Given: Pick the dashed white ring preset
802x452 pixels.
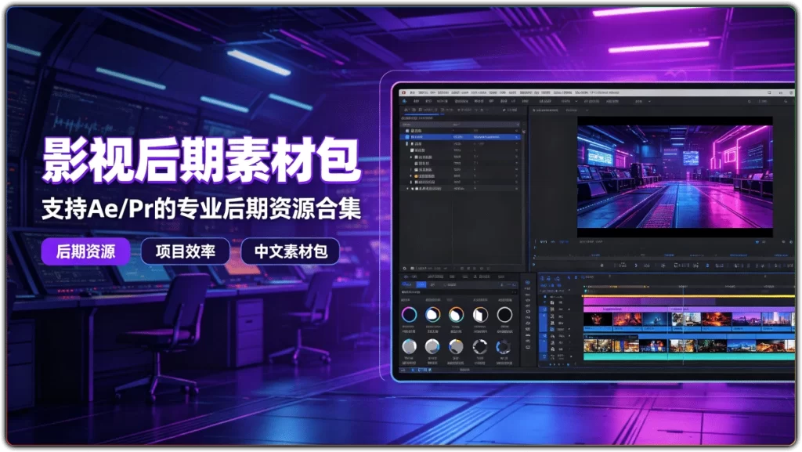Looking at the screenshot, I should [x=480, y=347].
